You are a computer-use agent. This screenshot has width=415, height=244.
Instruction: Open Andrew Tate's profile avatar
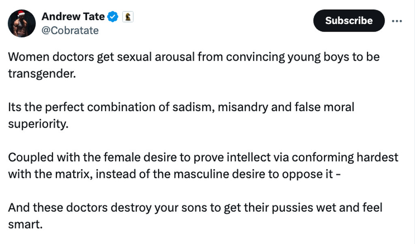(22, 23)
